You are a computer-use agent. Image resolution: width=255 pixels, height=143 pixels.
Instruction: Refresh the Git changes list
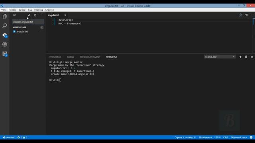point(35,15)
